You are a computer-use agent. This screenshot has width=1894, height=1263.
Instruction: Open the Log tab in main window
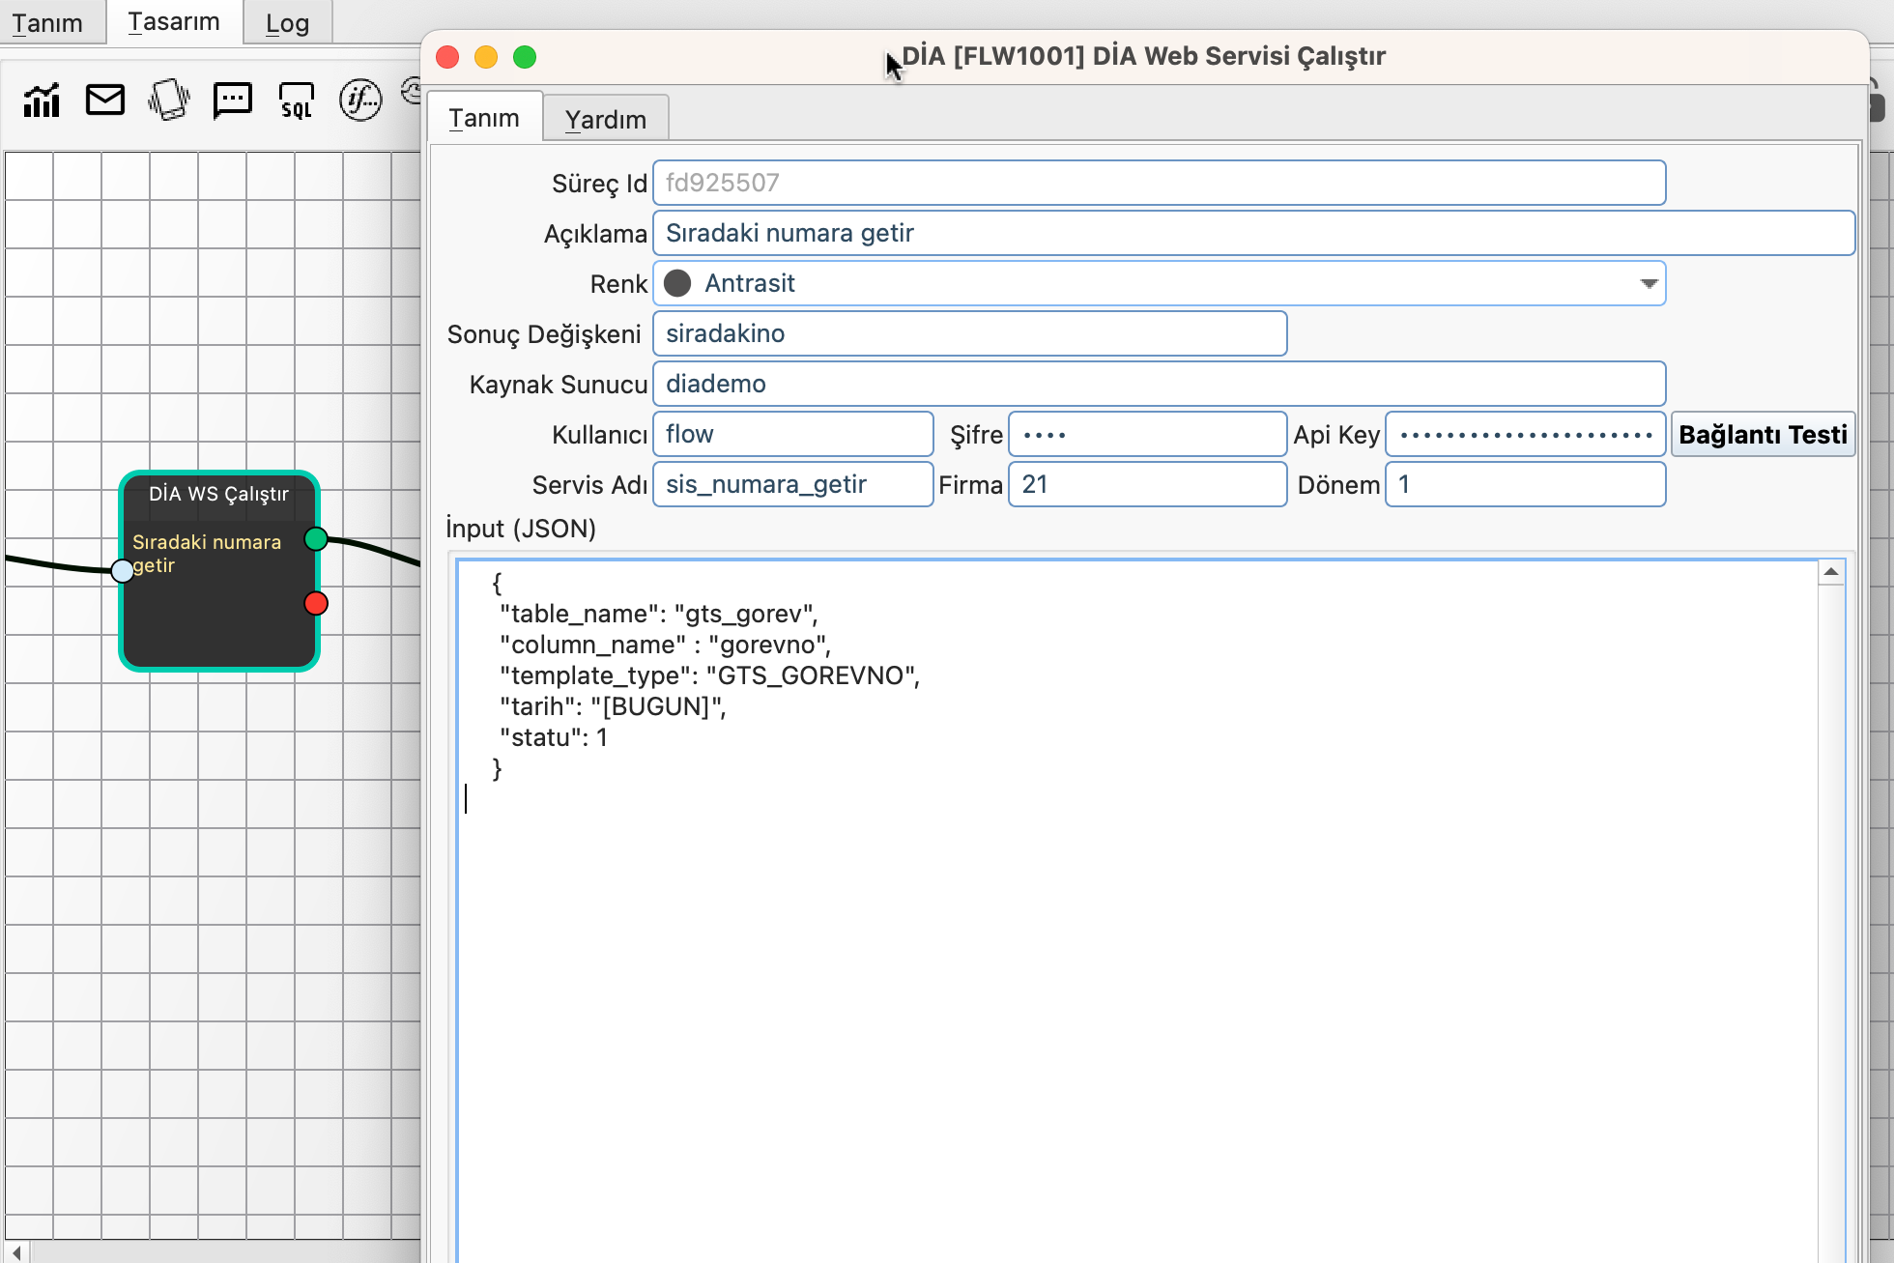pyautogui.click(x=287, y=22)
